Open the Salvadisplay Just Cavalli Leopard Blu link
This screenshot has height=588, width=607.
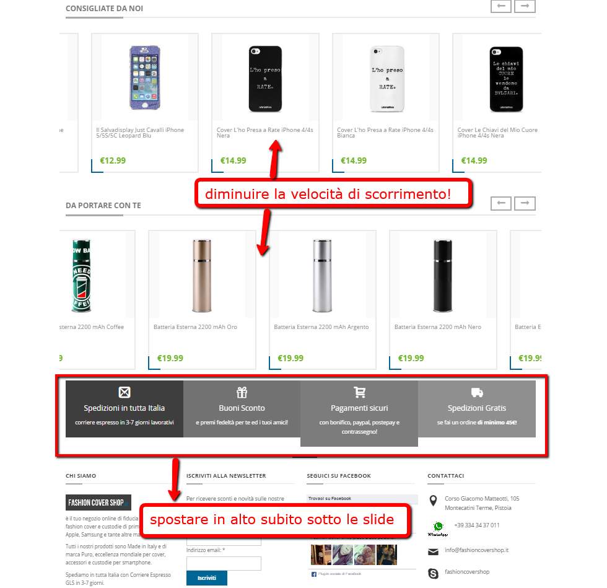[140, 133]
